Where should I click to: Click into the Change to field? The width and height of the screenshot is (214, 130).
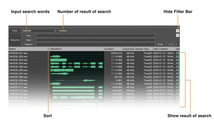coord(95,44)
